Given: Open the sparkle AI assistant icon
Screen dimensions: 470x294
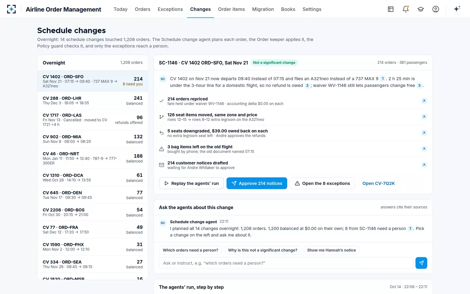Looking at the screenshot, I should point(457,9).
